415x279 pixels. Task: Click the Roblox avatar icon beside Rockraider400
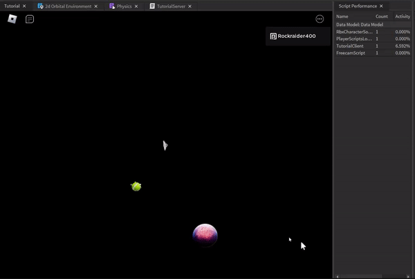pyautogui.click(x=273, y=36)
